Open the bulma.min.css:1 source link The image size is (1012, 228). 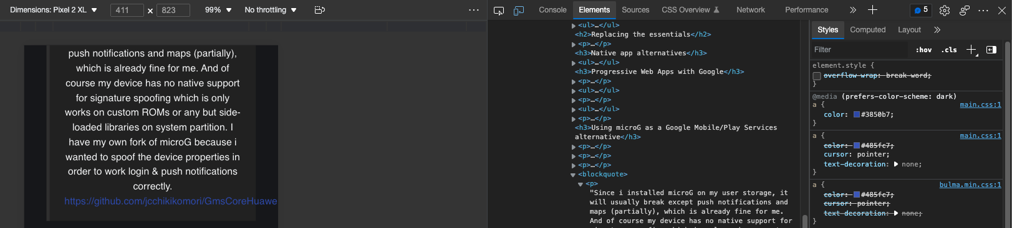pos(970,185)
